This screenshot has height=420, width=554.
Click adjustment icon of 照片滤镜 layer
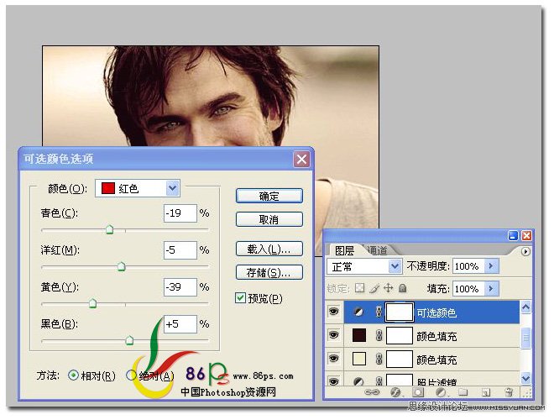[x=358, y=381]
